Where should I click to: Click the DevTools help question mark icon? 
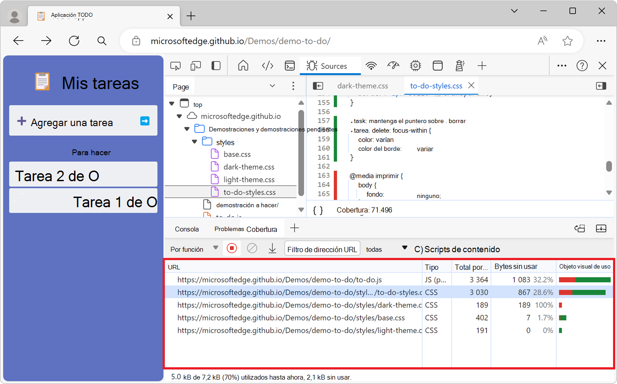click(582, 66)
